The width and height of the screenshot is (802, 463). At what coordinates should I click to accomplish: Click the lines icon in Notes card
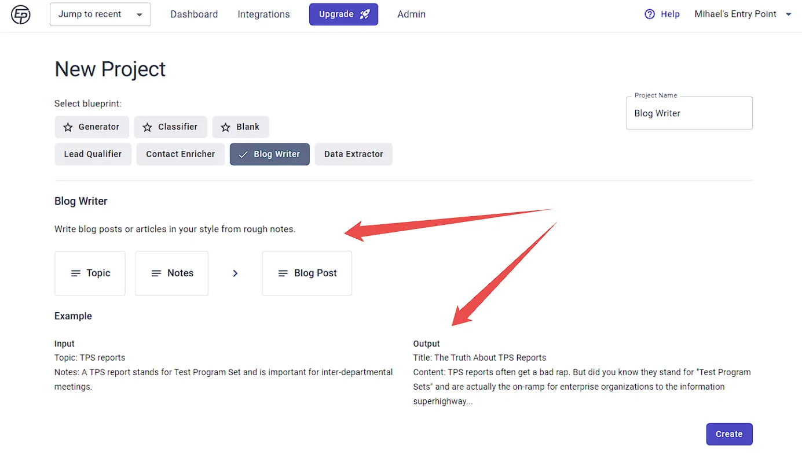point(156,273)
